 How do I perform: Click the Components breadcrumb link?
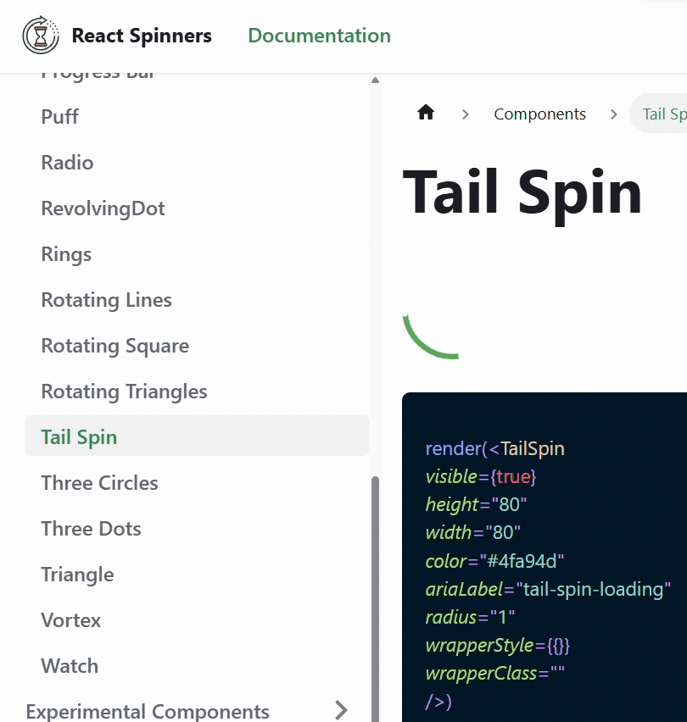click(x=539, y=114)
